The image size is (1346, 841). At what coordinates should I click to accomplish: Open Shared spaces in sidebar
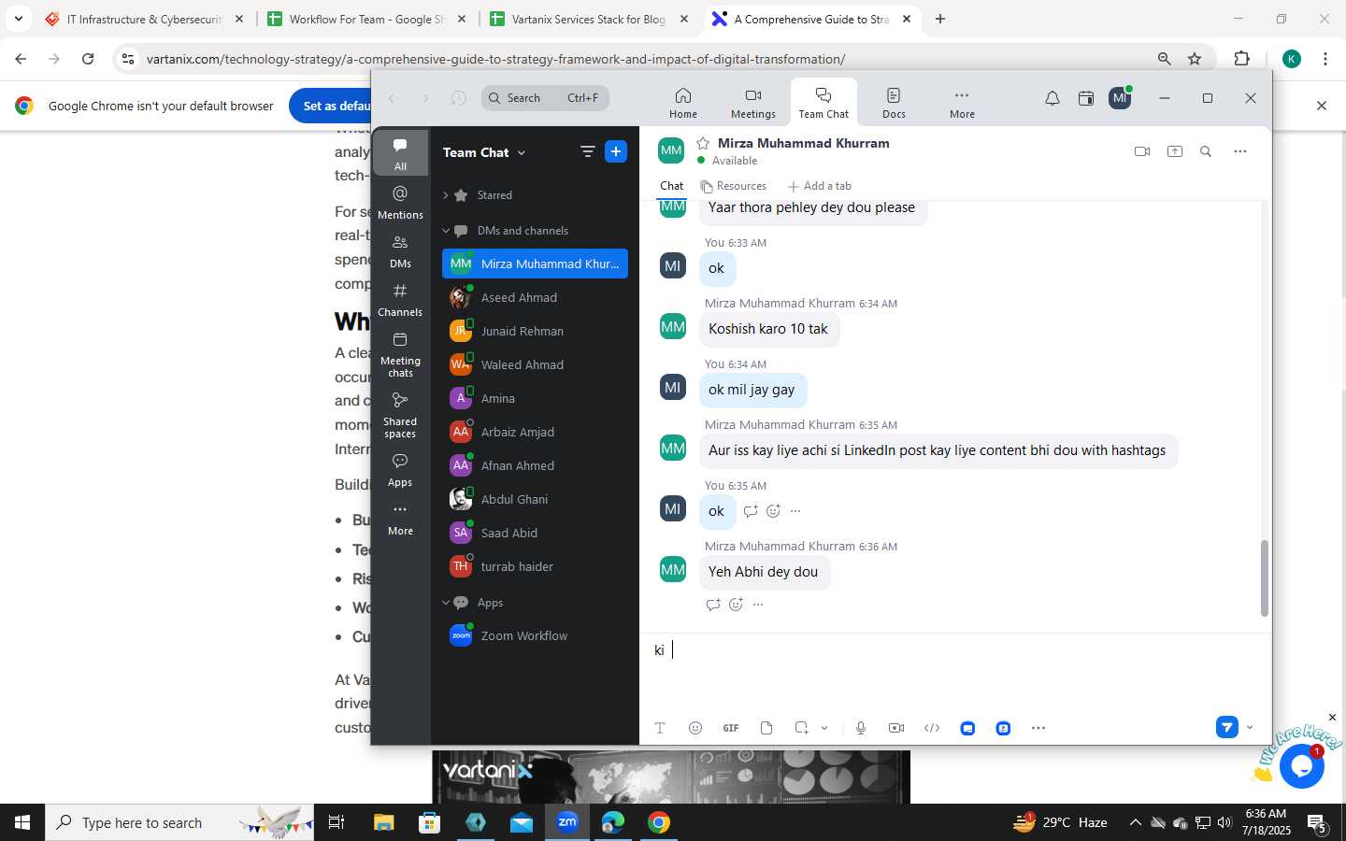(400, 415)
